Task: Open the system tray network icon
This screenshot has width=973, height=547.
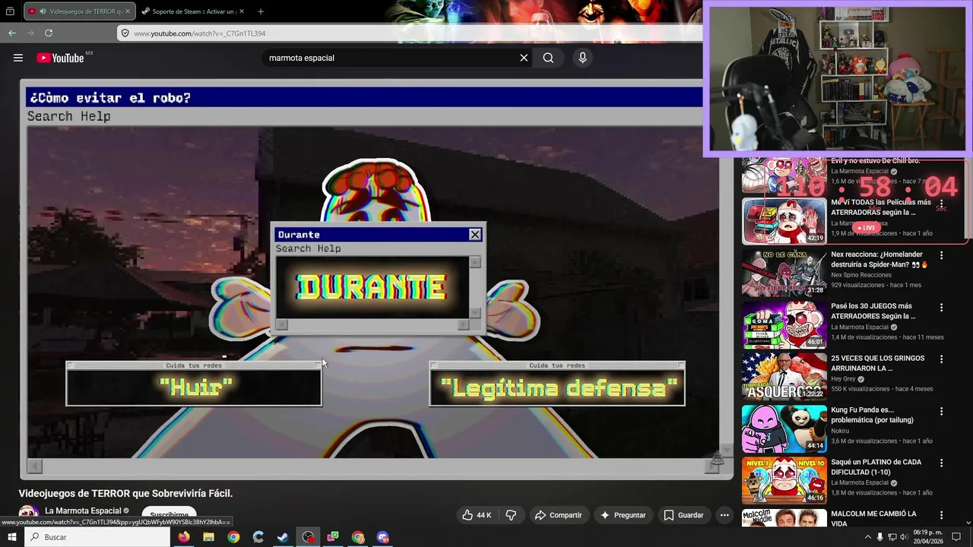Action: tap(893, 537)
